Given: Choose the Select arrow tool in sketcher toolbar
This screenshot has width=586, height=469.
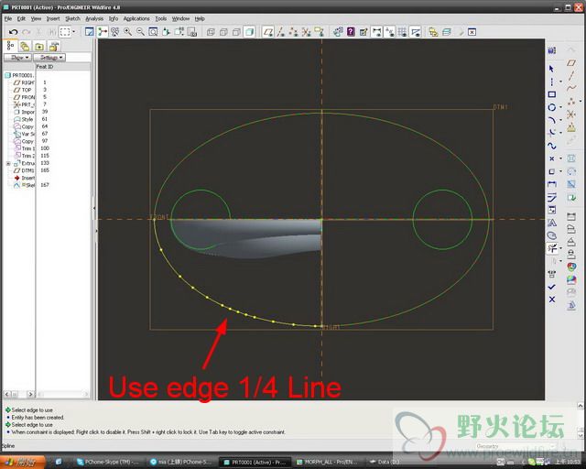Looking at the screenshot, I should (x=551, y=69).
